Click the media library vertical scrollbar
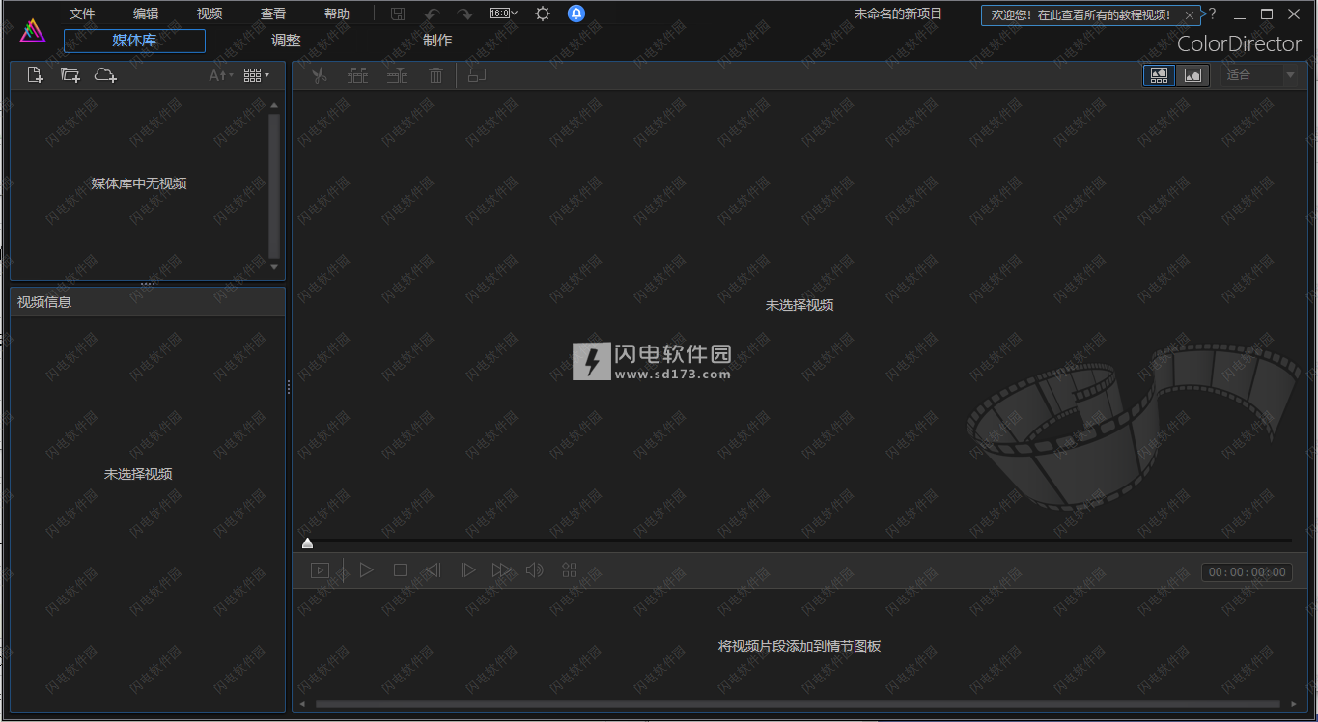The width and height of the screenshot is (1318, 722). pyautogui.click(x=274, y=186)
